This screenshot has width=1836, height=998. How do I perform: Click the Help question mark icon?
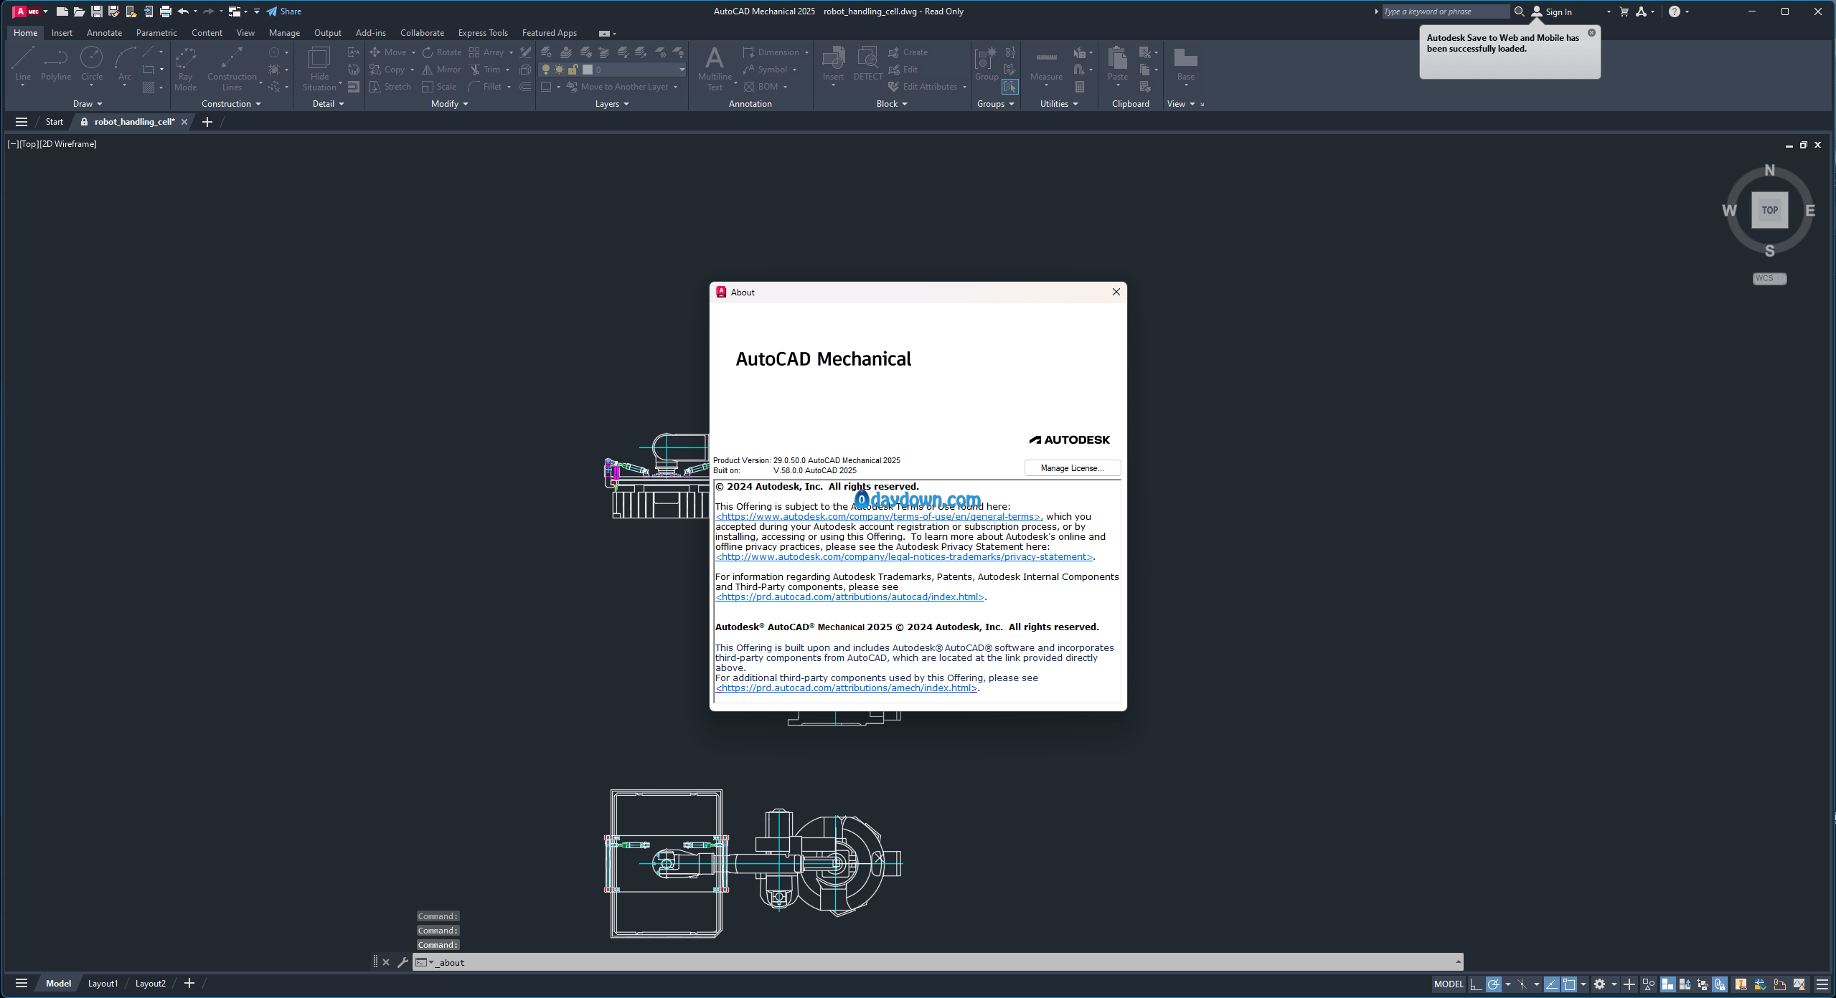pyautogui.click(x=1674, y=11)
